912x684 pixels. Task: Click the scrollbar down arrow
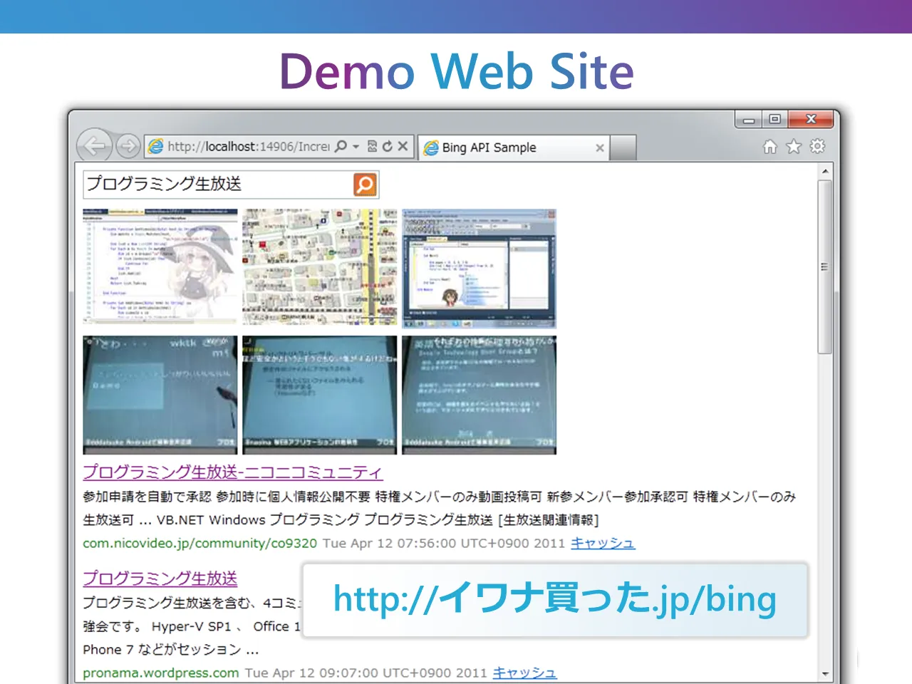(x=825, y=673)
